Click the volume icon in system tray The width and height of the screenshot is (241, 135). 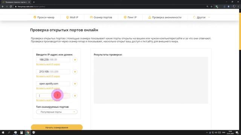point(216,132)
